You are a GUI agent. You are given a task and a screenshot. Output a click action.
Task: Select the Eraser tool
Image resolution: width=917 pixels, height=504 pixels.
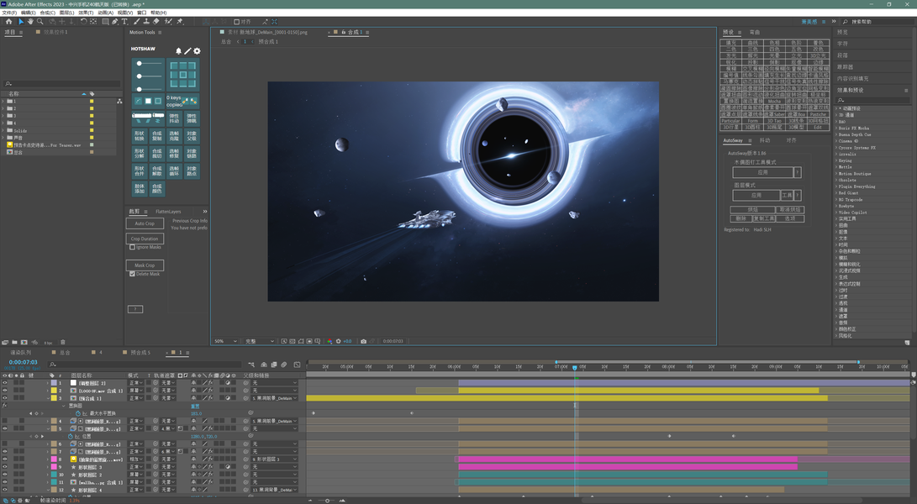[x=156, y=22]
